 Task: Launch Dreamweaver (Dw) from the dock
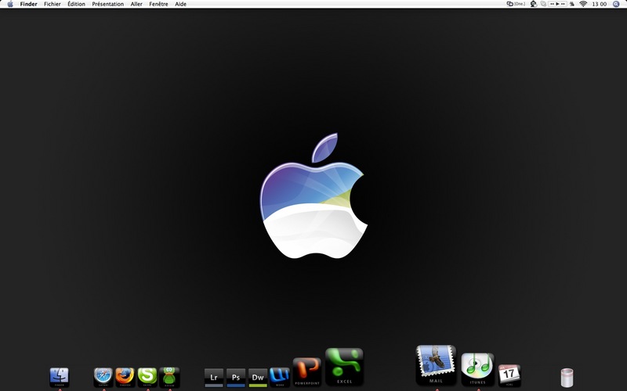pos(258,378)
